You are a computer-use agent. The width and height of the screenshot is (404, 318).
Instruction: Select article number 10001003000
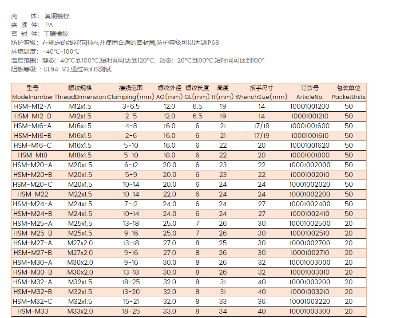coord(309,263)
